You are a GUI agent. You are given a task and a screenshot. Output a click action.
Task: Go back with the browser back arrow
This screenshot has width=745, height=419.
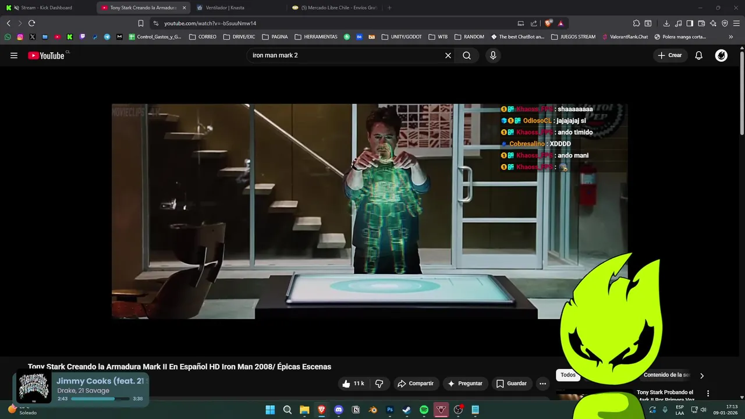click(x=8, y=23)
